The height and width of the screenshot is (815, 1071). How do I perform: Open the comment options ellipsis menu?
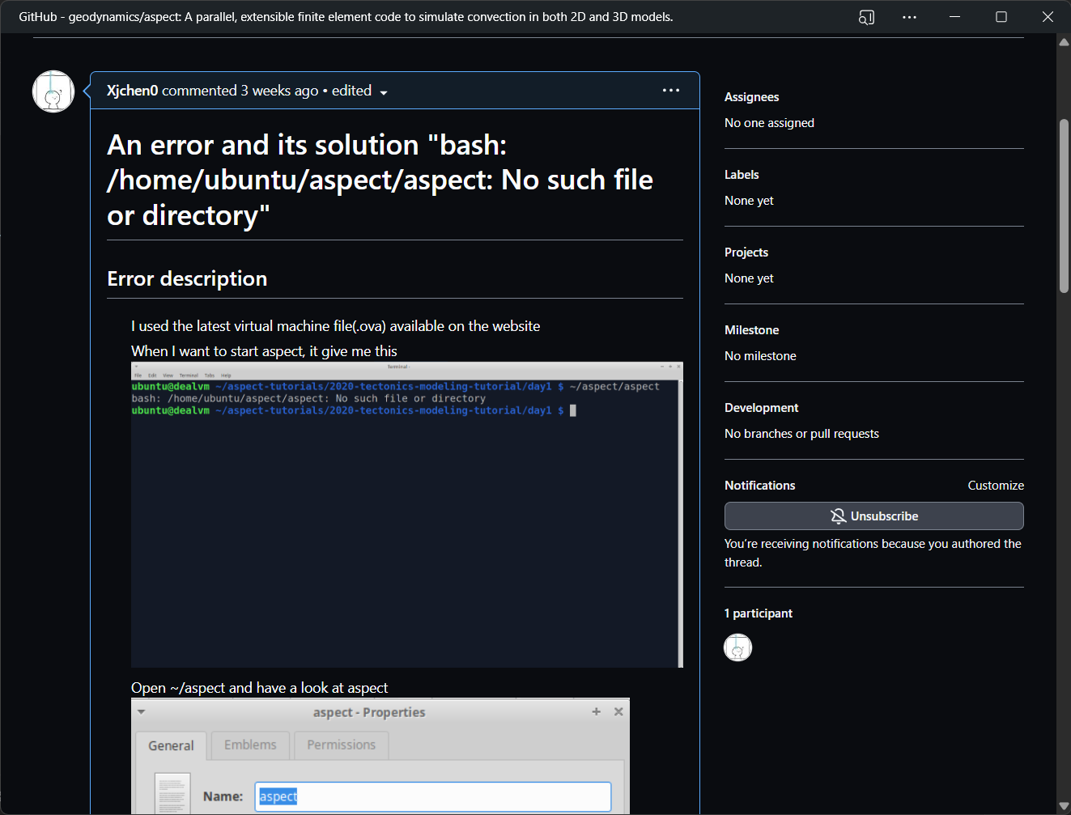(670, 90)
